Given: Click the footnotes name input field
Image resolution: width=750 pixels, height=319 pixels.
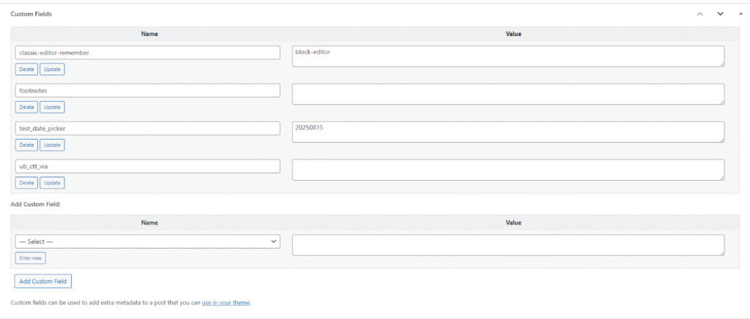Looking at the screenshot, I should 147,90.
